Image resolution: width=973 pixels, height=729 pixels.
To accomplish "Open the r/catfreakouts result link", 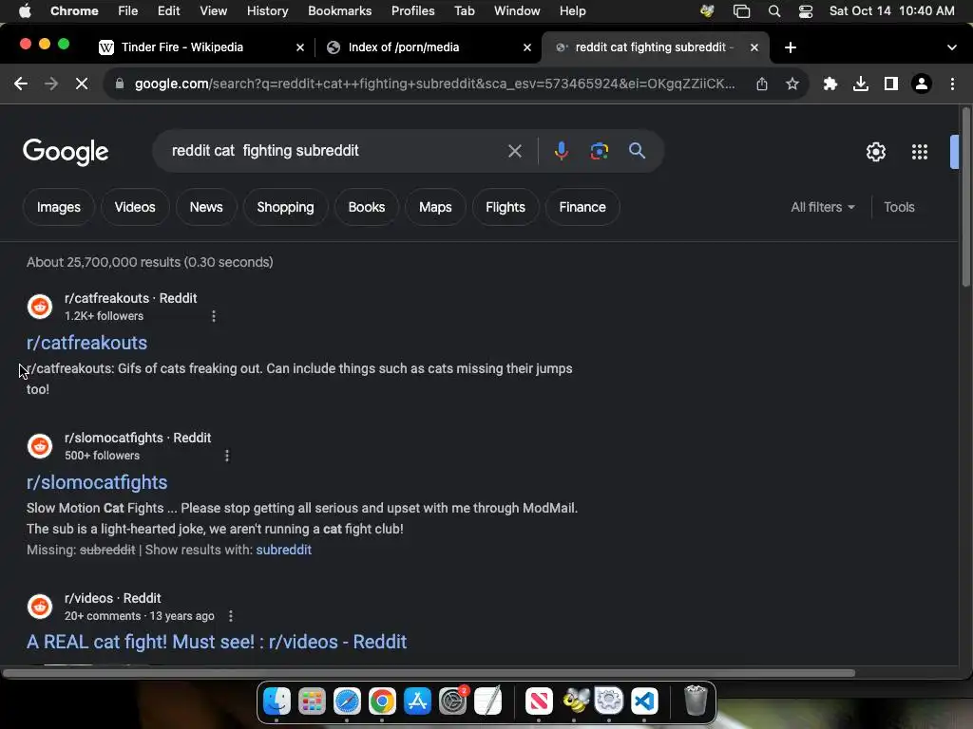I will point(86,343).
